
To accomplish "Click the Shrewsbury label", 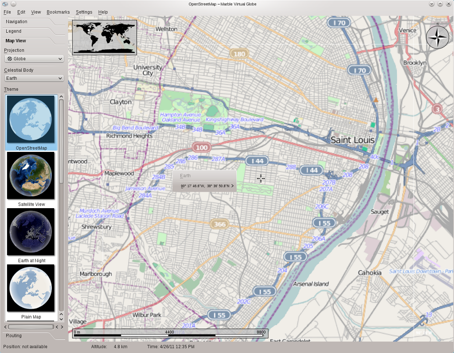I will (96, 227).
